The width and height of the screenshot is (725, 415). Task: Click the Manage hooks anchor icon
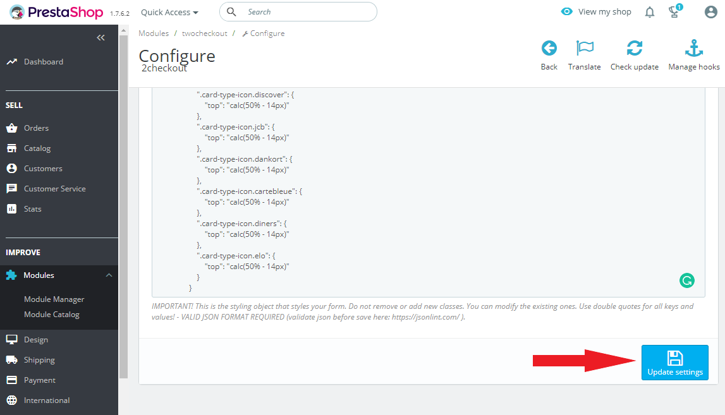(694, 48)
